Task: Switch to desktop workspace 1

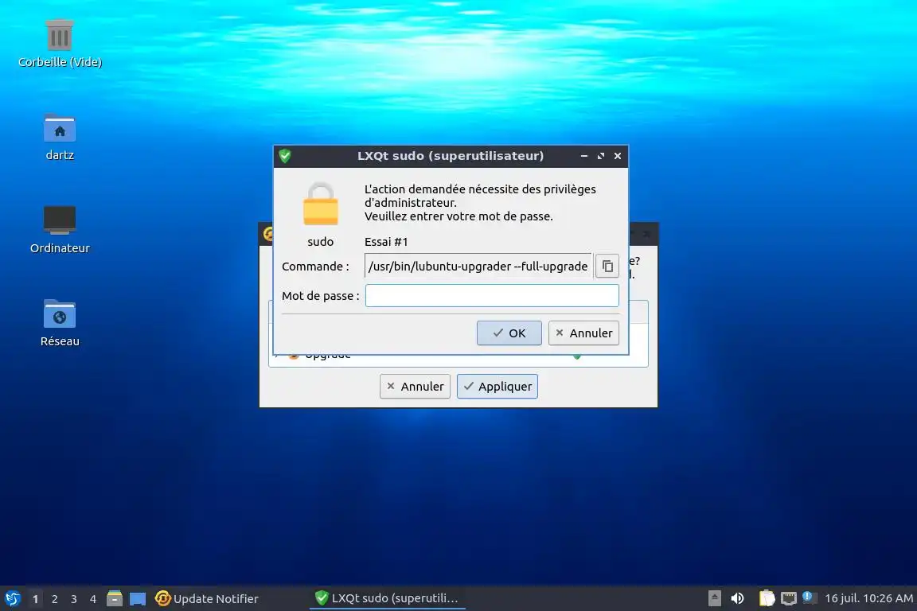Action: [35, 599]
